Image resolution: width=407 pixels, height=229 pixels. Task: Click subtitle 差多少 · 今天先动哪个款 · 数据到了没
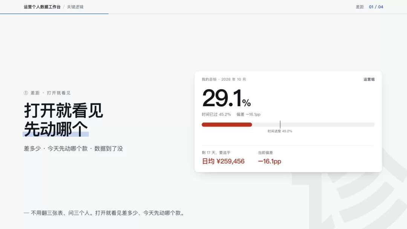73,149
